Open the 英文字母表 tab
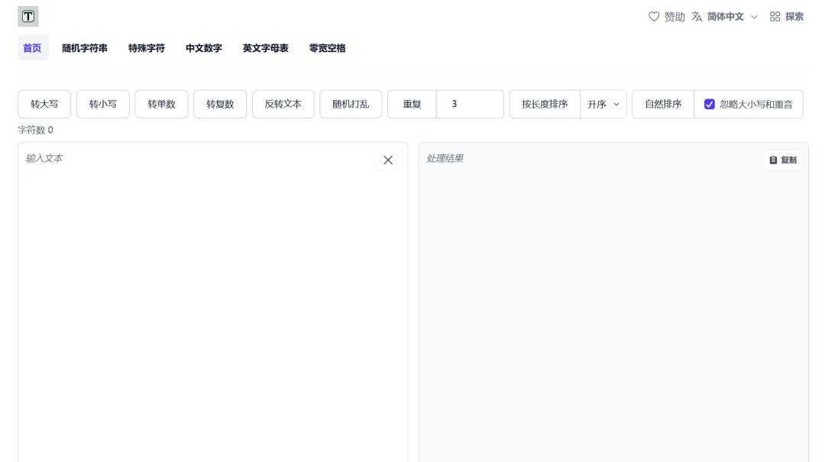This screenshot has width=825, height=462. pyautogui.click(x=264, y=48)
